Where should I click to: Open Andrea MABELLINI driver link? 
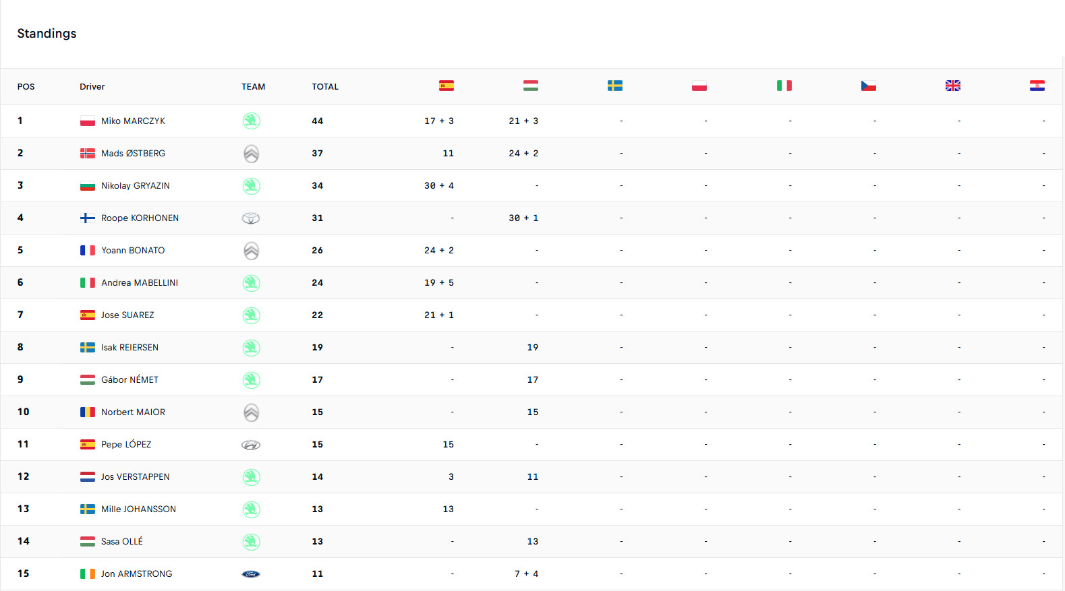point(139,283)
